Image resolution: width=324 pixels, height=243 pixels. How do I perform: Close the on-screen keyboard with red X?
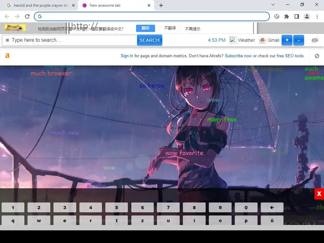[x=319, y=194]
